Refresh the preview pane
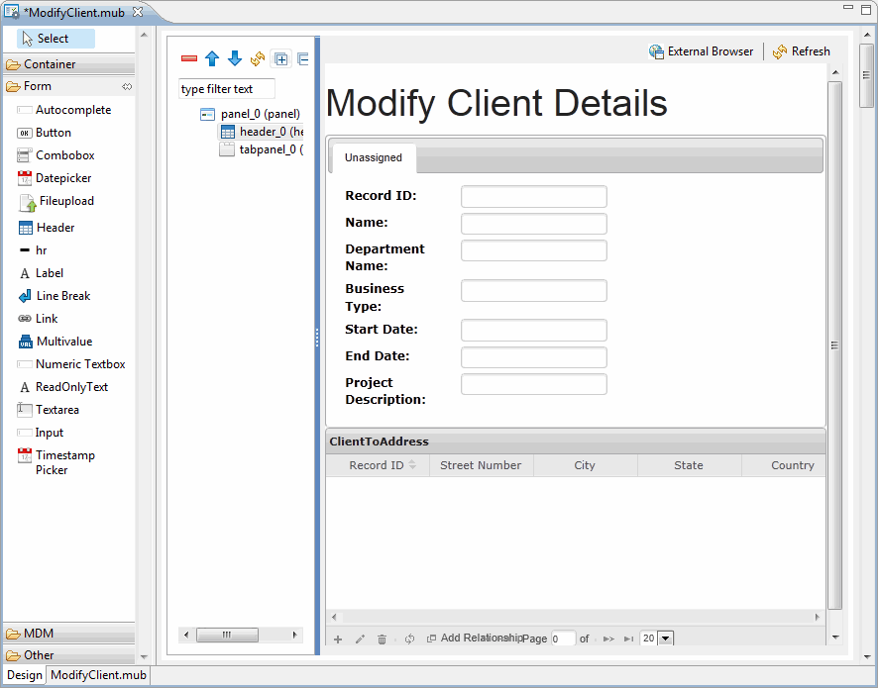 pyautogui.click(x=802, y=51)
